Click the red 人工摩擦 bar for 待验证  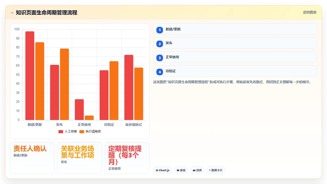[x=104, y=95]
